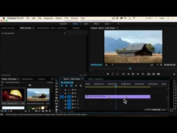The width and height of the screenshot is (177, 133).
Task: Click New Bin icon in Project panel
Action: pos(43,111)
